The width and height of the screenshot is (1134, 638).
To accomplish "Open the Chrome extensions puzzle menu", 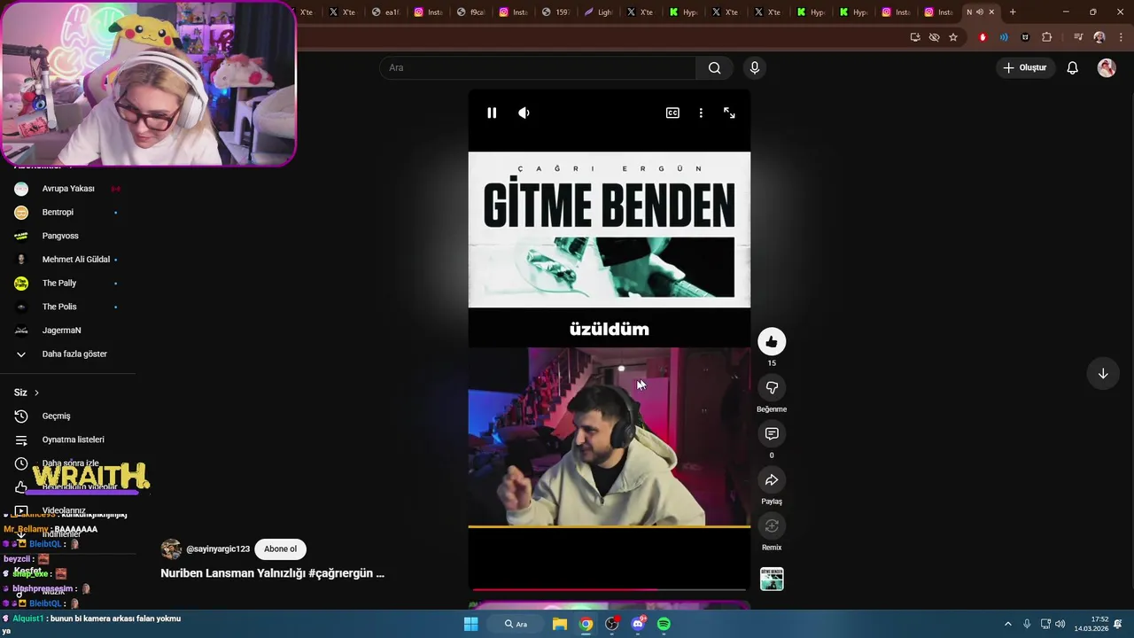I will (x=1047, y=37).
